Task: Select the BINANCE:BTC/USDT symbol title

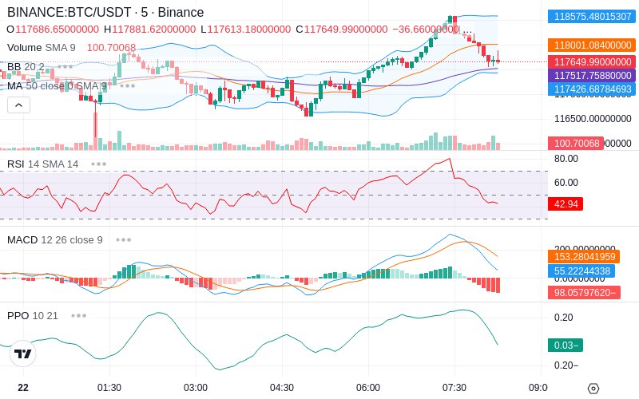Action: click(x=69, y=13)
